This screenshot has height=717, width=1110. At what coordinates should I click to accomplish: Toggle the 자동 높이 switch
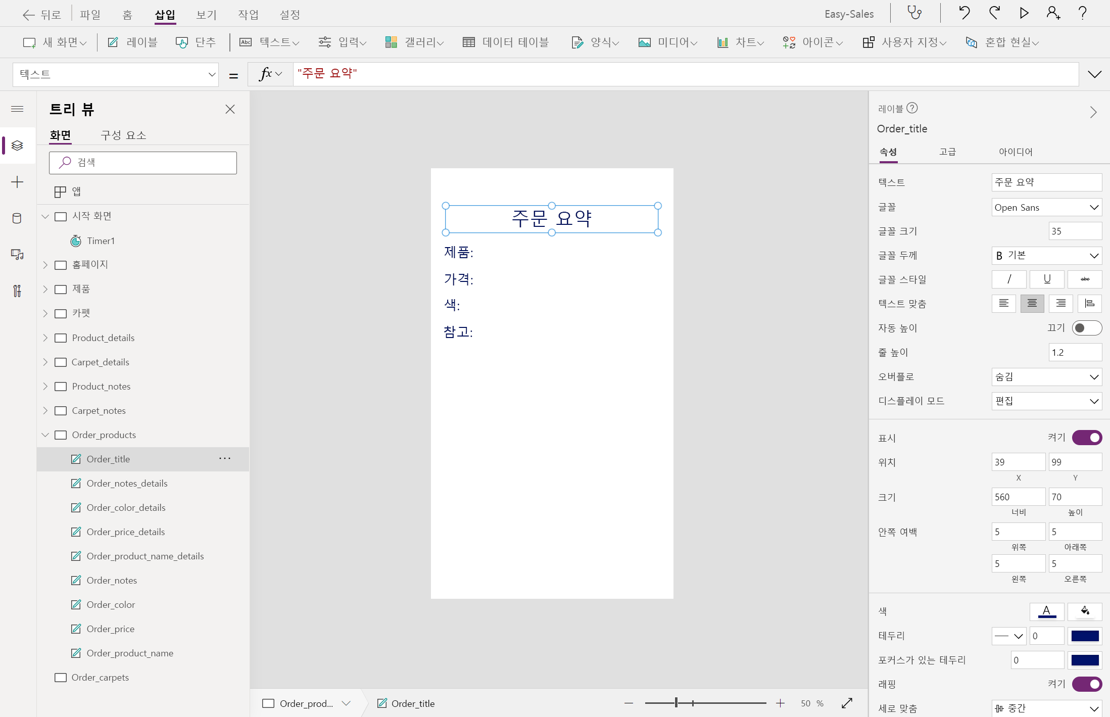point(1087,328)
